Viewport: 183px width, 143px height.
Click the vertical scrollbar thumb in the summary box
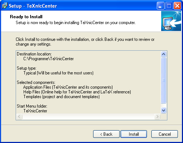click(x=163, y=80)
